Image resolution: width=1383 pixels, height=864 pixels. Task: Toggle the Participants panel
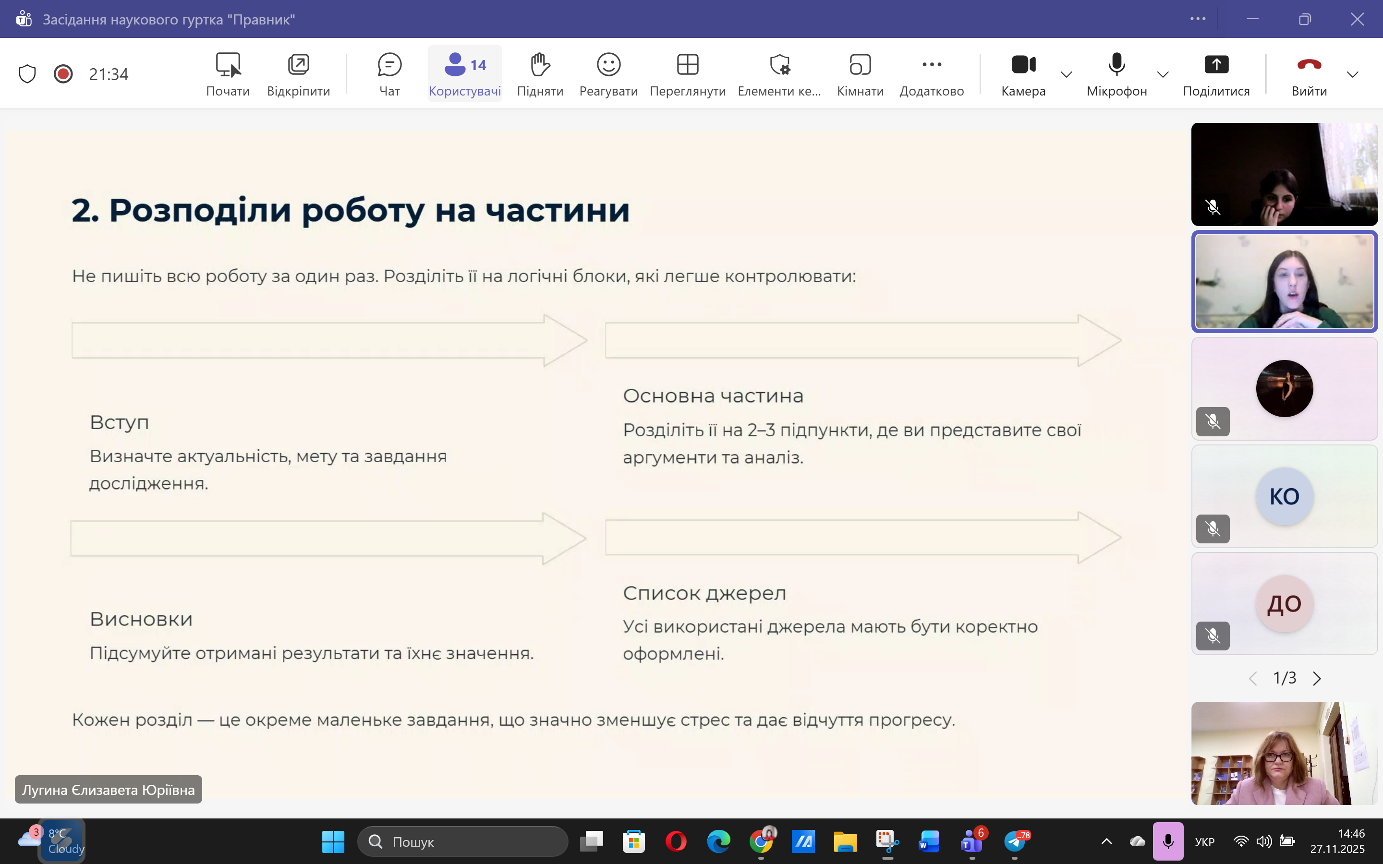pos(465,74)
